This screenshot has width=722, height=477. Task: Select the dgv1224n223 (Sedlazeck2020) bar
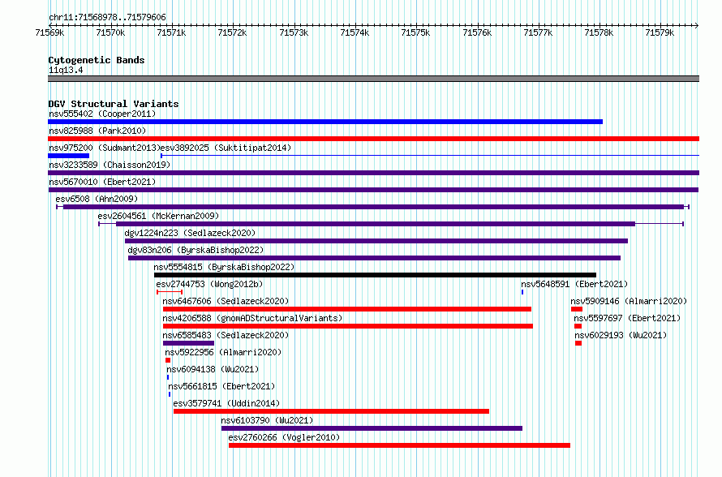[376, 241]
